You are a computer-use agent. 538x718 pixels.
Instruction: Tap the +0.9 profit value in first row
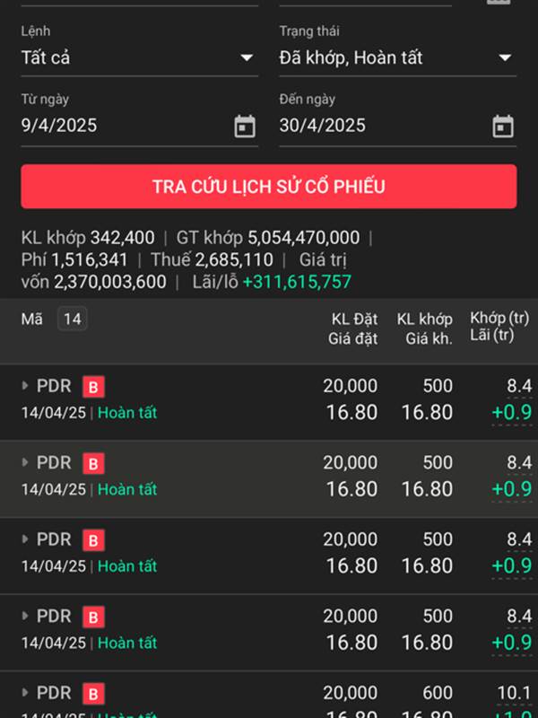pyautogui.click(x=511, y=413)
